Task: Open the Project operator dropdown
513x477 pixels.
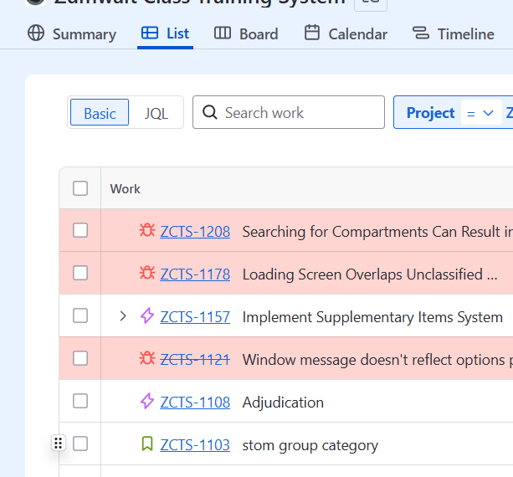Action: pos(481,113)
